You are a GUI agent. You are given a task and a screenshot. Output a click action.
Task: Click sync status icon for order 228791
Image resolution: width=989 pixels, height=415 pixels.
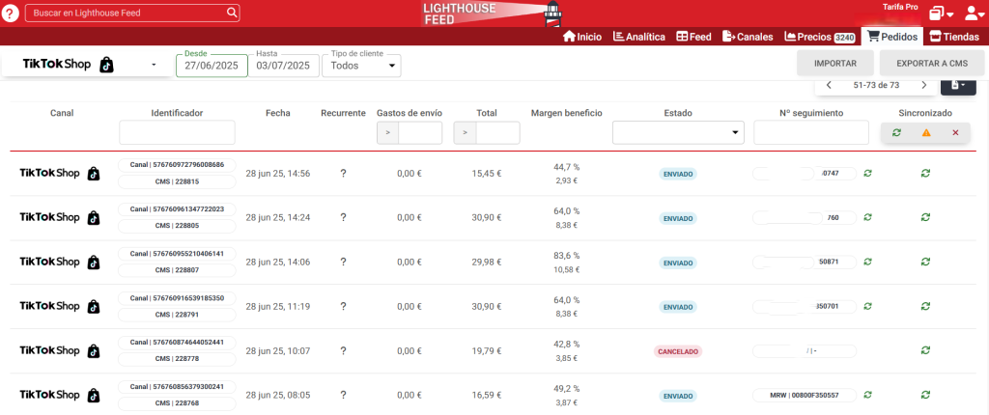click(x=925, y=306)
